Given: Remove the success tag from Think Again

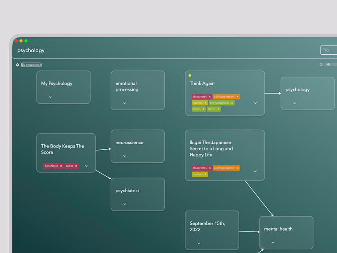Looking at the screenshot, I should click(x=205, y=103).
